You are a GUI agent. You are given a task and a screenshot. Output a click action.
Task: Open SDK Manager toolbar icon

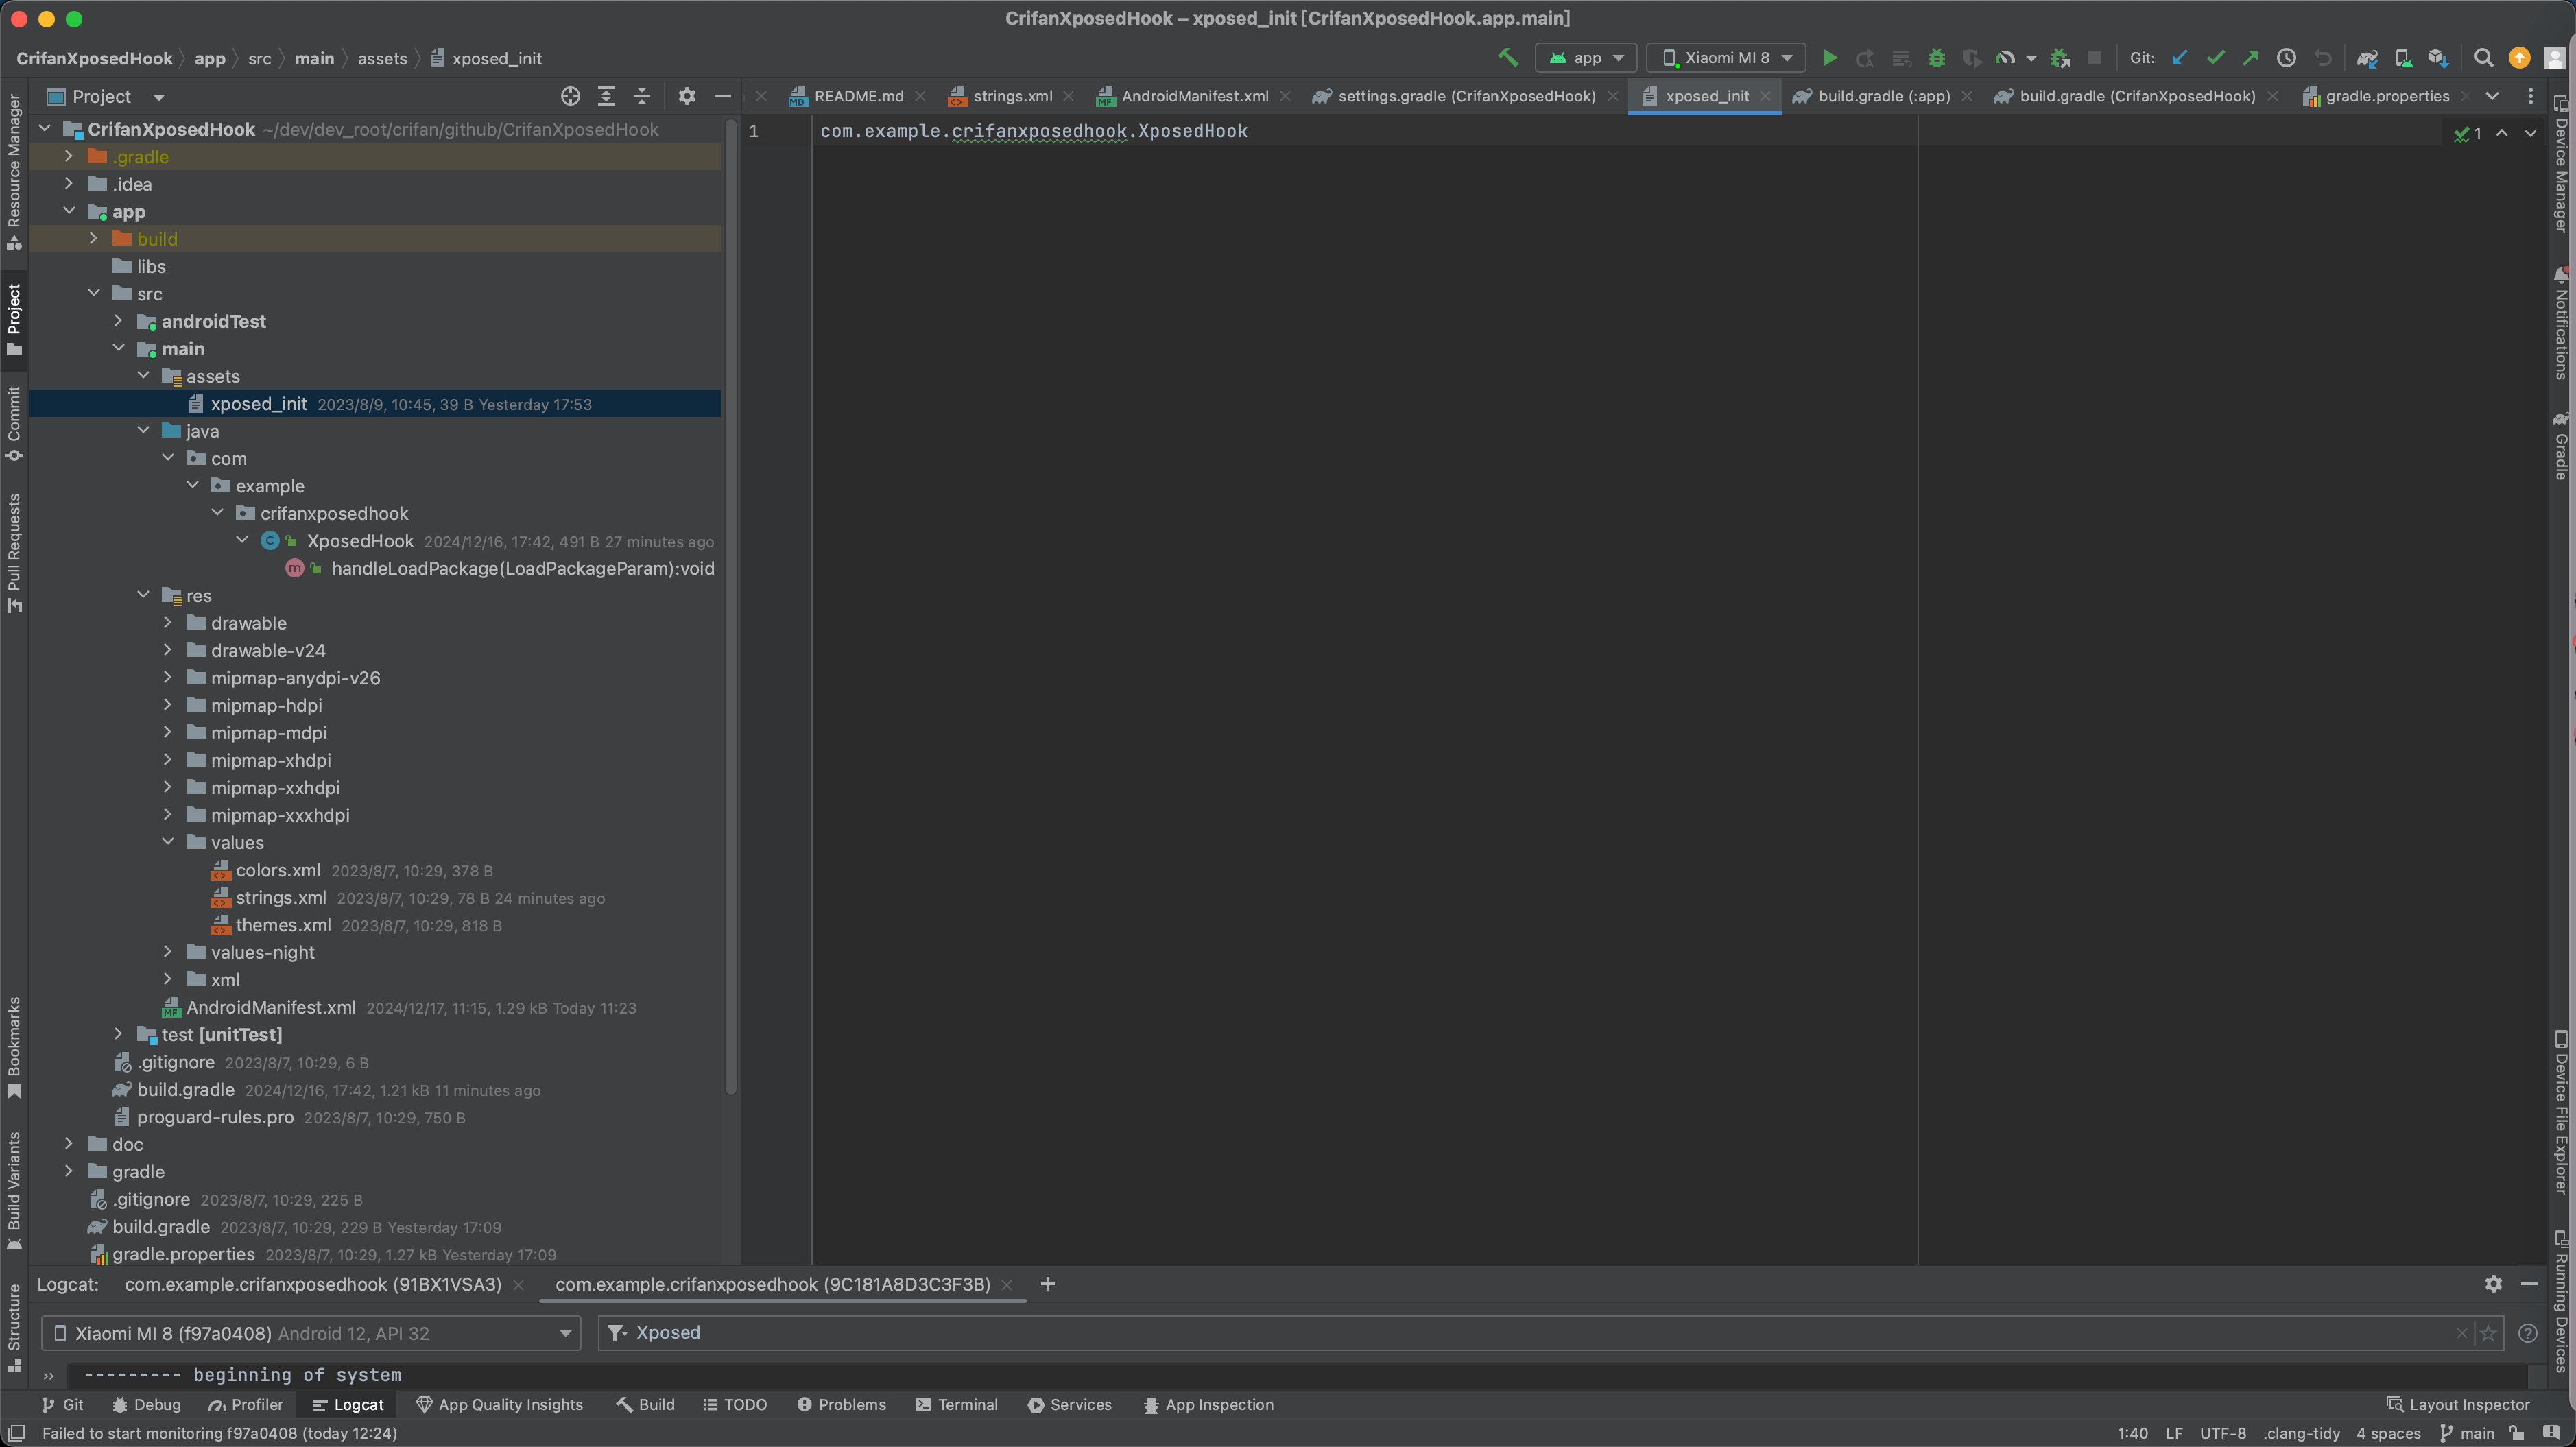[x=2438, y=58]
